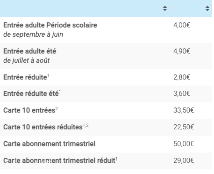Sort the price column with rightmost arrows

(x=207, y=8)
